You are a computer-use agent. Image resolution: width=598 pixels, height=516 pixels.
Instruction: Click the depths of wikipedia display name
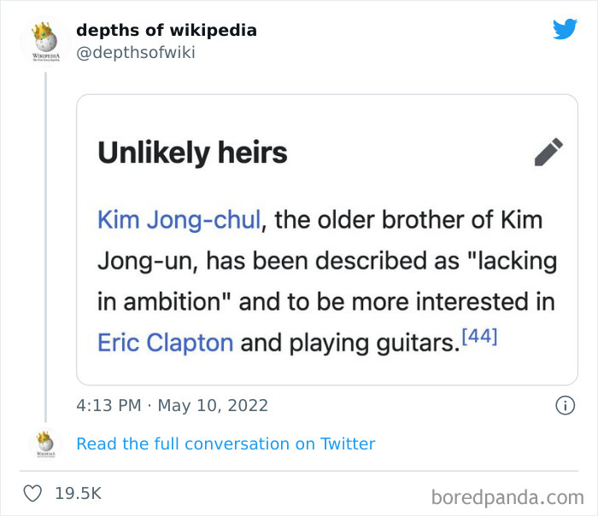[x=167, y=31]
